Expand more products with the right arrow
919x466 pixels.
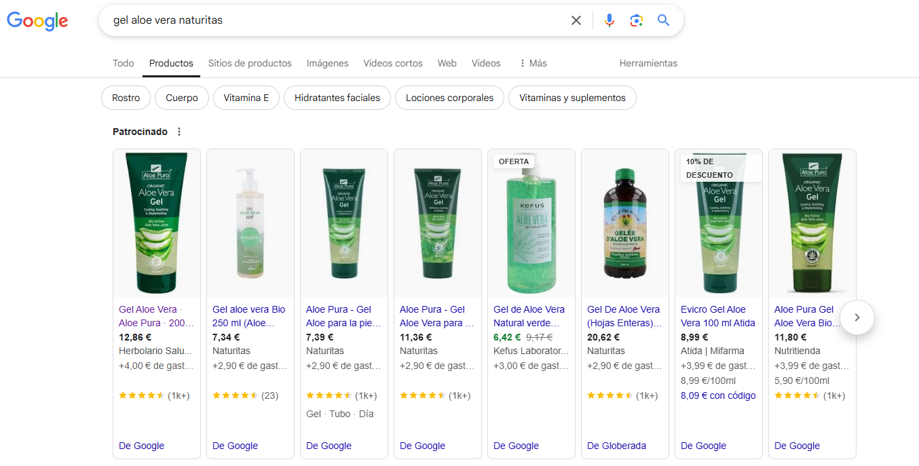857,317
